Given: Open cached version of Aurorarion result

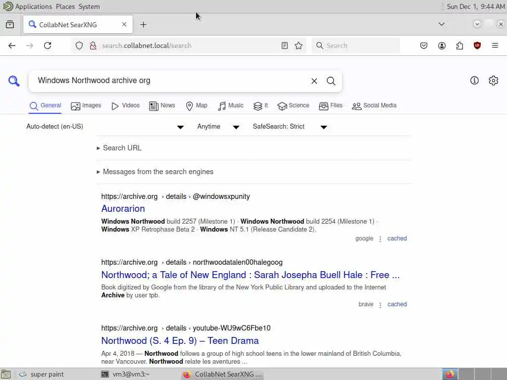Looking at the screenshot, I should point(397,238).
